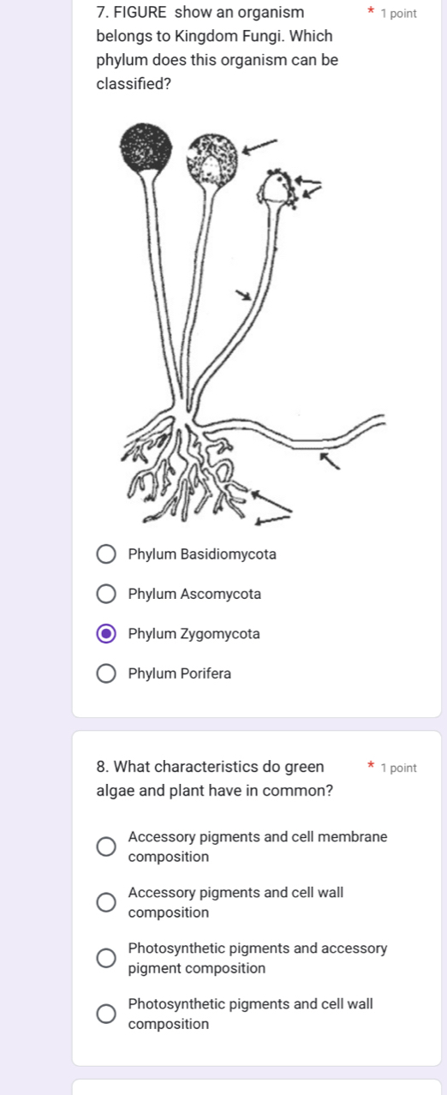Click the Phylum Zygomycota label text
The width and height of the screenshot is (447, 1095).
194,634
